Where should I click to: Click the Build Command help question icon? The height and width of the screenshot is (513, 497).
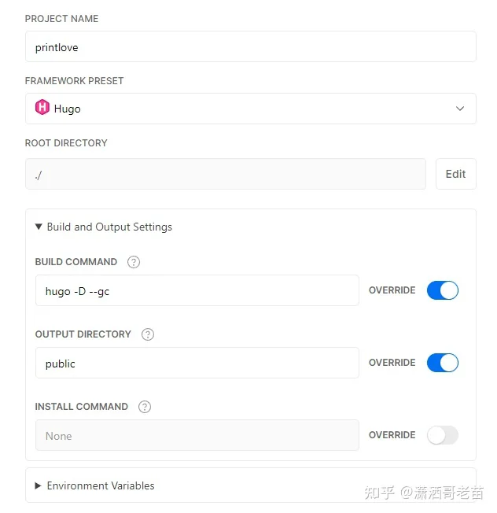pos(134,262)
